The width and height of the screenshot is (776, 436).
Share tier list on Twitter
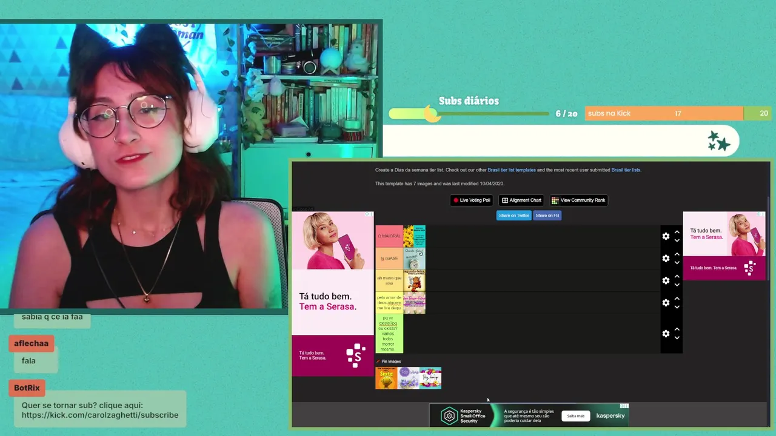[514, 216]
